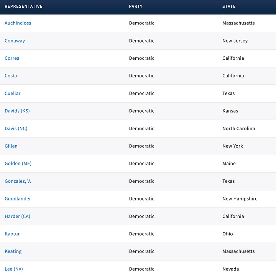Open the Auchincloss representative link
The width and height of the screenshot is (276, 274).
pos(18,23)
